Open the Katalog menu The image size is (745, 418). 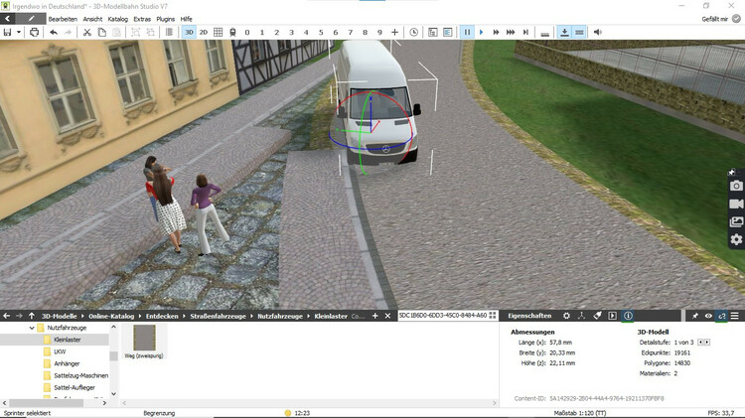[119, 19]
